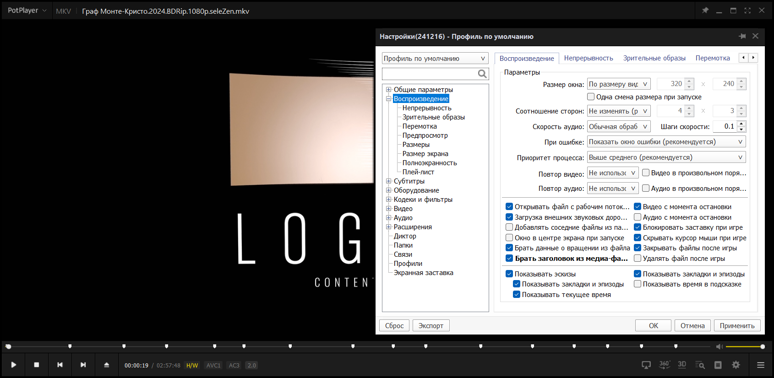Mute audio with the speaker icon

pyautogui.click(x=719, y=346)
